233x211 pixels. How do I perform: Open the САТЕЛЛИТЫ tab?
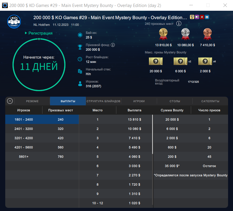pyautogui.click(x=210, y=101)
